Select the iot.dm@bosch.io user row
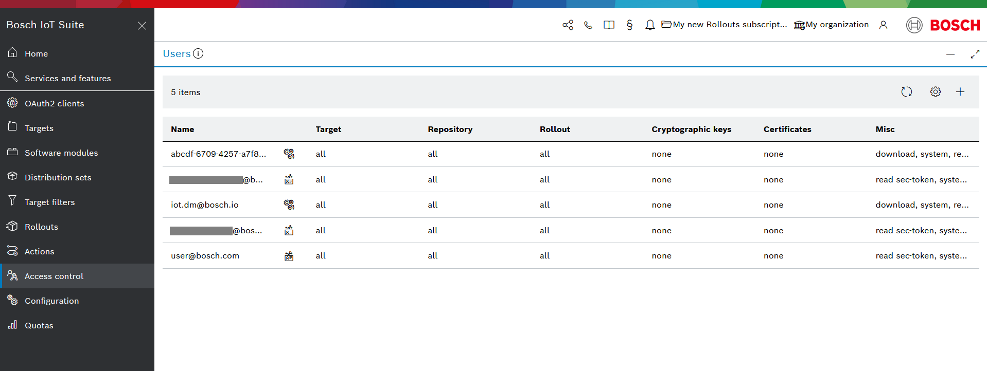This screenshot has height=371, width=987. (x=205, y=205)
